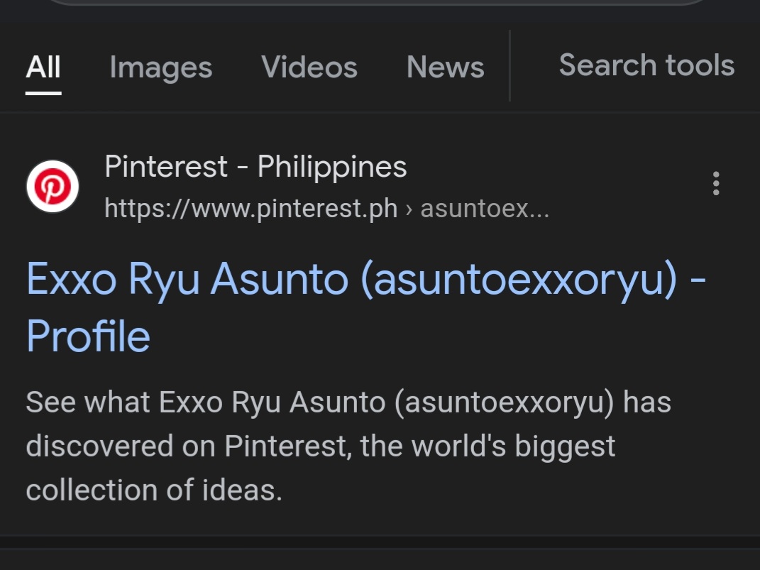
Task: Click asuntoexxoryu in the blue title
Action: click(x=519, y=280)
